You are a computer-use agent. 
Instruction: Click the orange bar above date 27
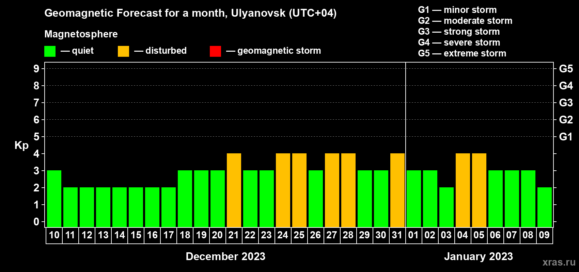point(332,190)
